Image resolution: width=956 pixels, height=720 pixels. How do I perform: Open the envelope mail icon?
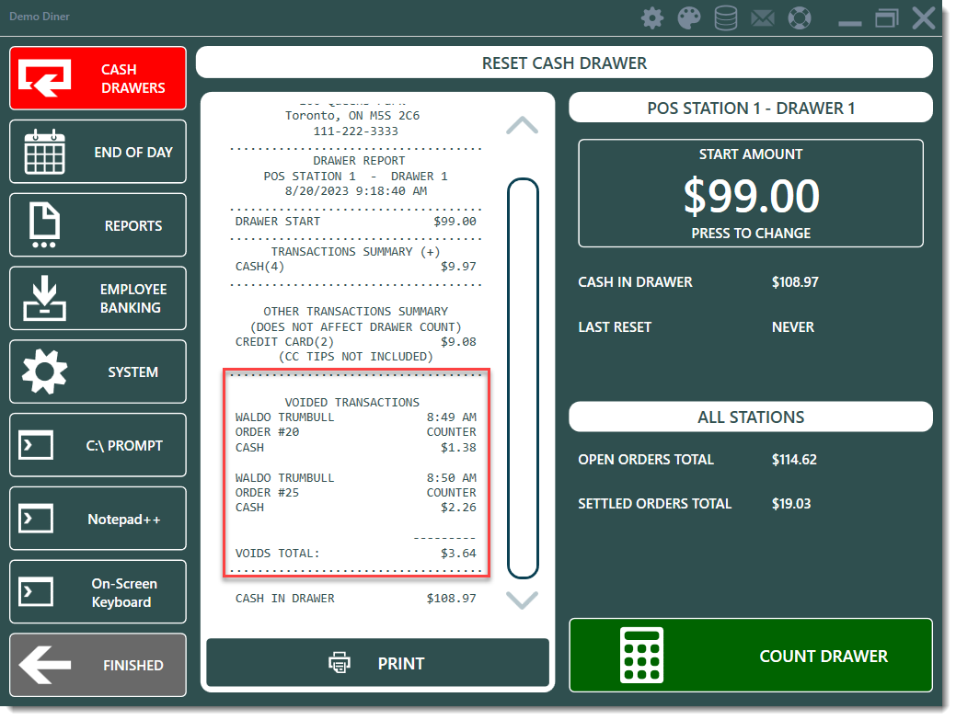click(763, 18)
